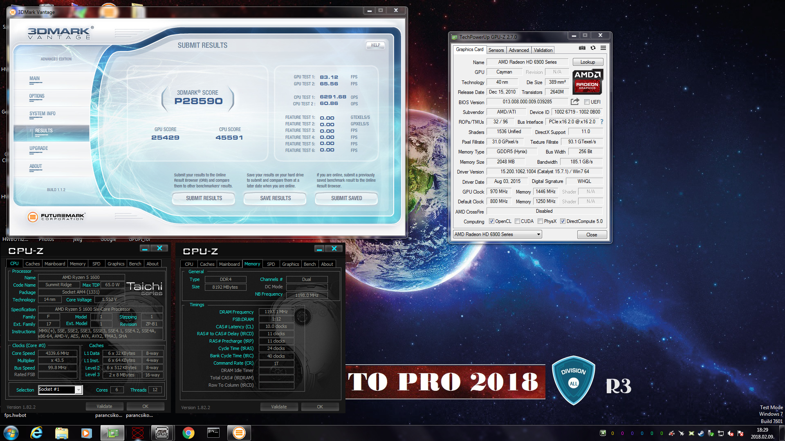Click OK in the right CPU-Z window
The height and width of the screenshot is (441, 785).
[x=320, y=407]
